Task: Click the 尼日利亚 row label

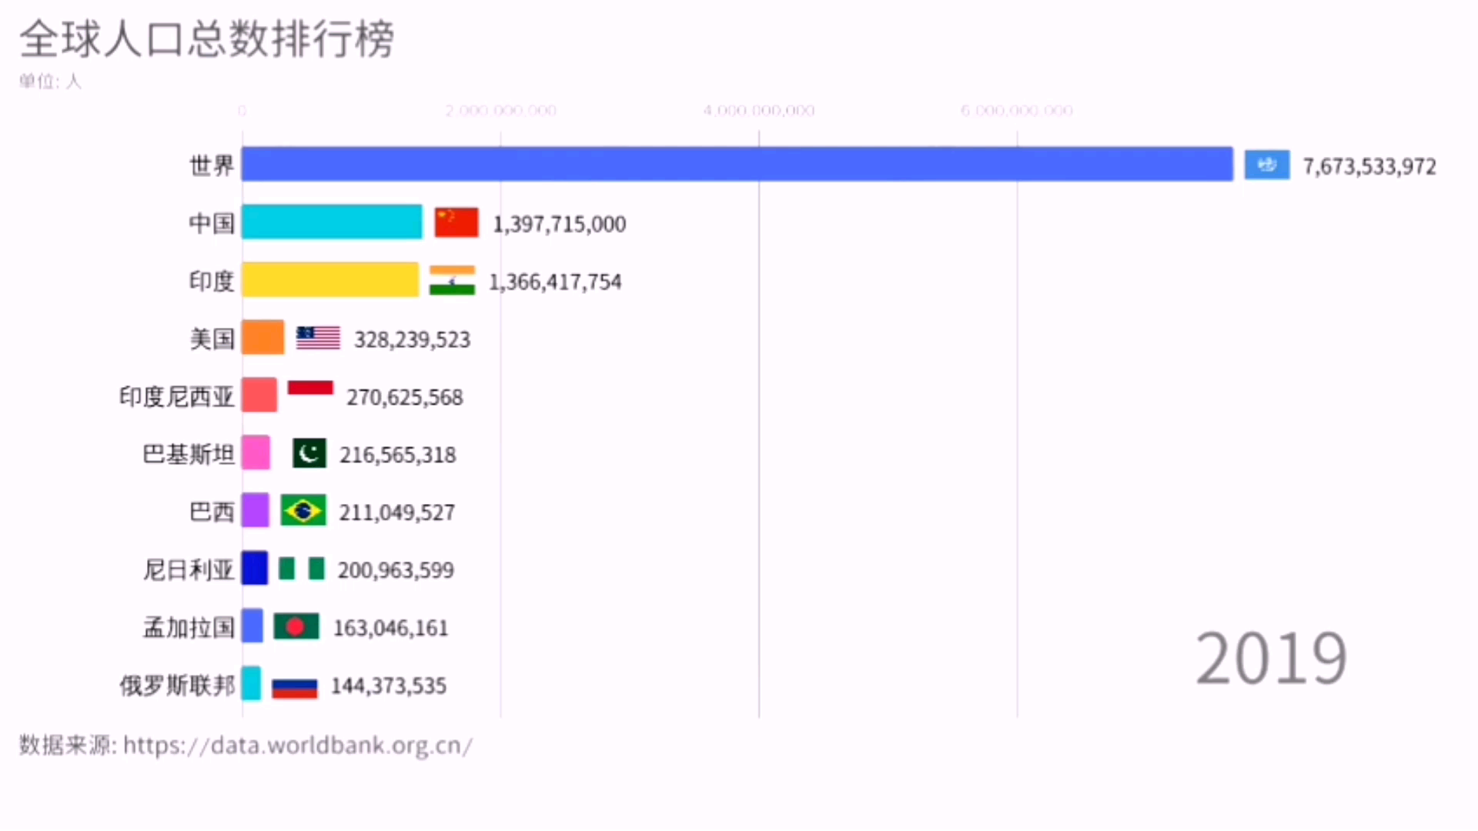Action: (189, 569)
